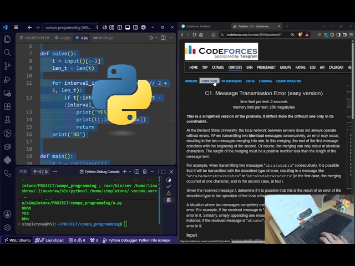
Task: Open GYM in Codeforces menu
Action: [249, 68]
